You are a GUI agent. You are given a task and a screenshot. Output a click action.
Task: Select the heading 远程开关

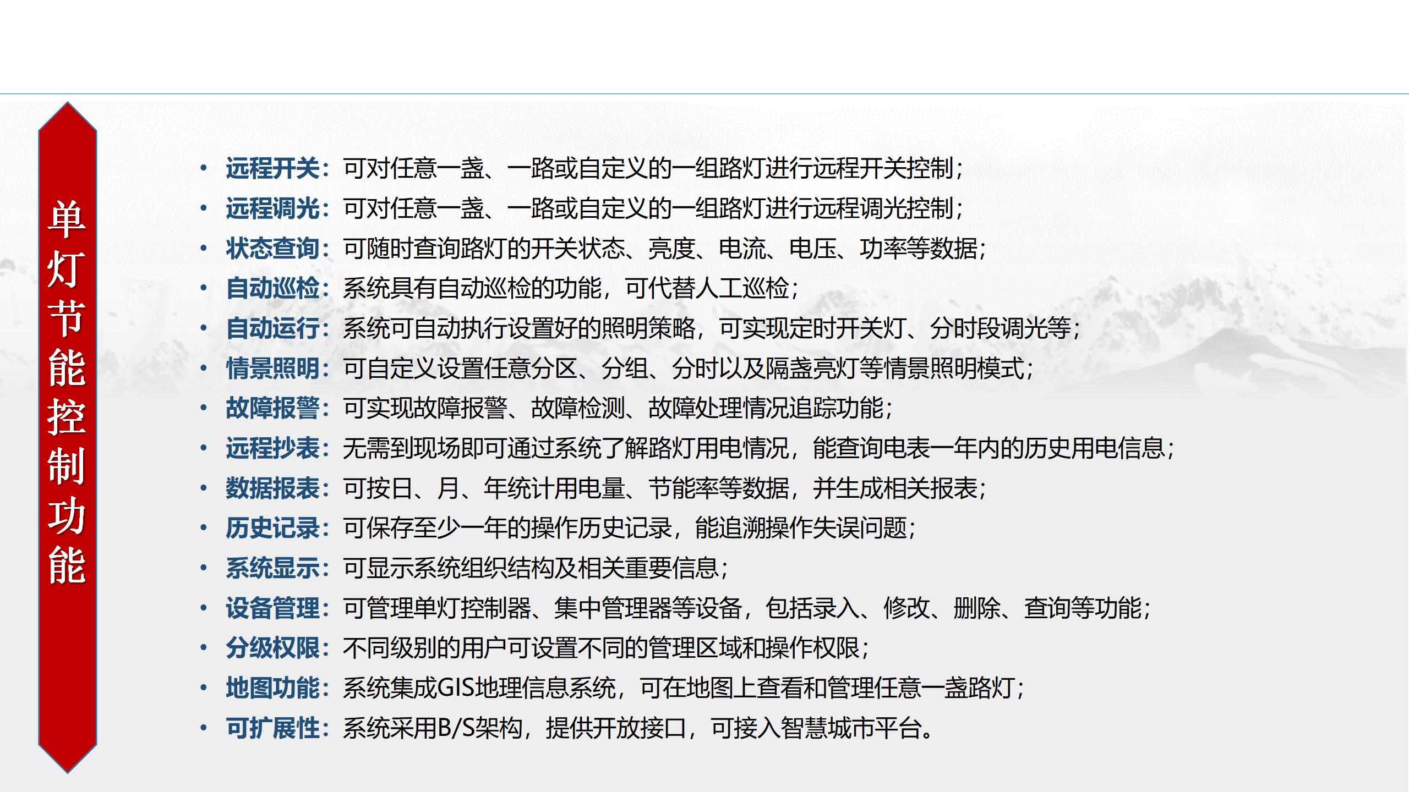point(272,168)
